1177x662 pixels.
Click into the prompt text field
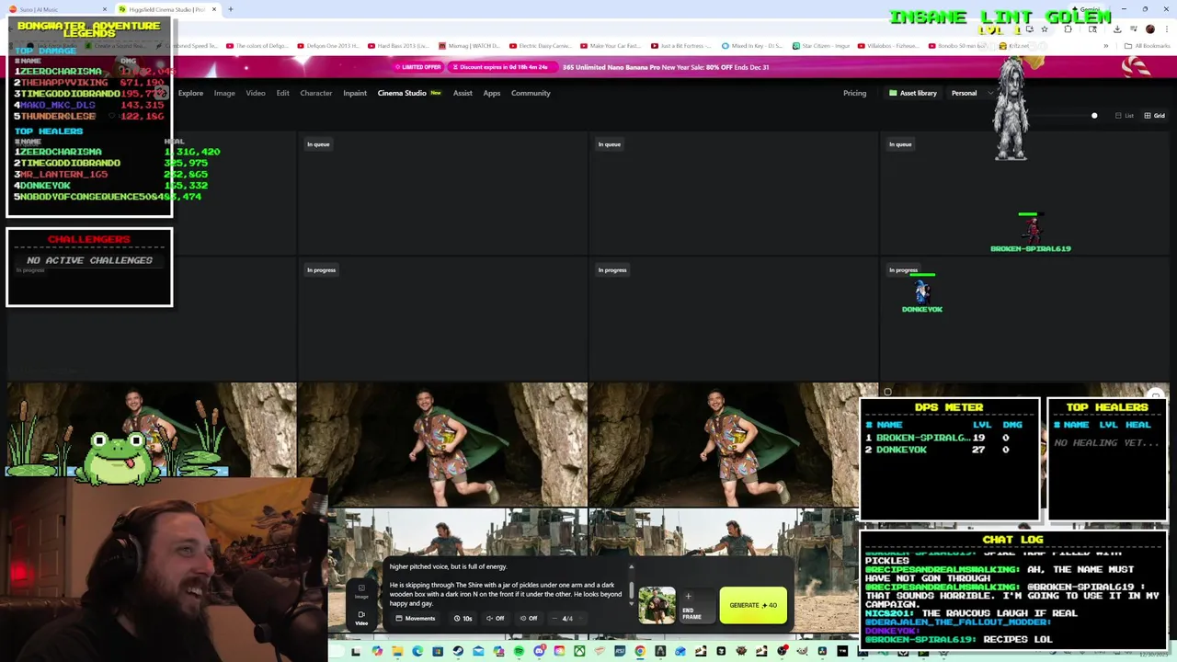(506, 585)
